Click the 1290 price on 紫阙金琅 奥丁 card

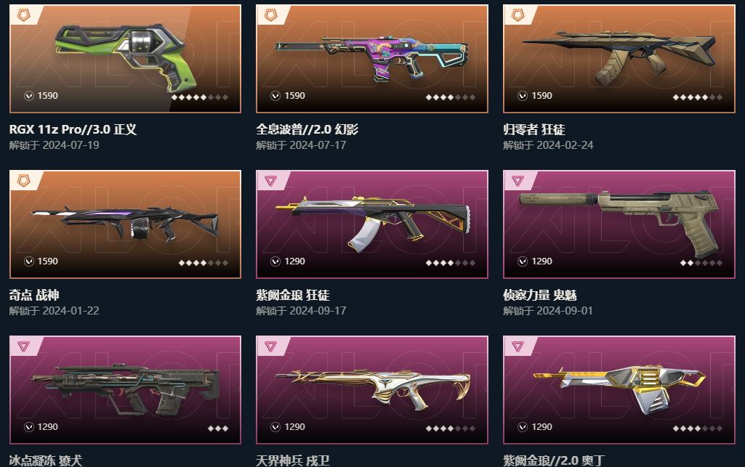click(x=541, y=427)
